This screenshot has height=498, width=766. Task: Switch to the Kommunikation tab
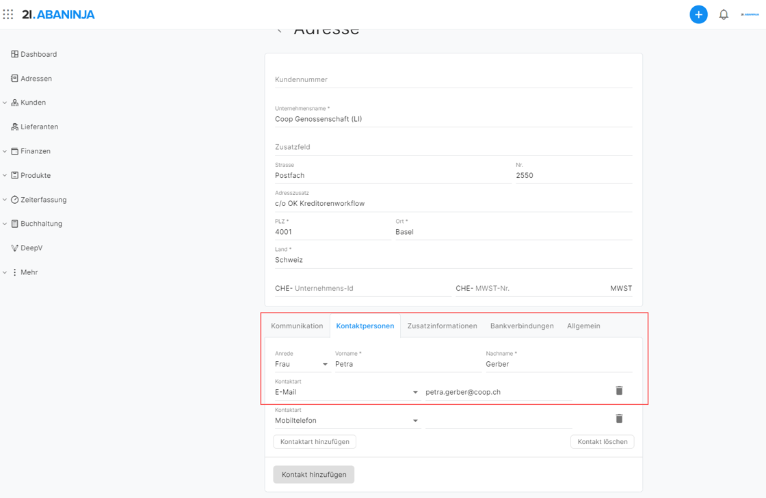[297, 326]
